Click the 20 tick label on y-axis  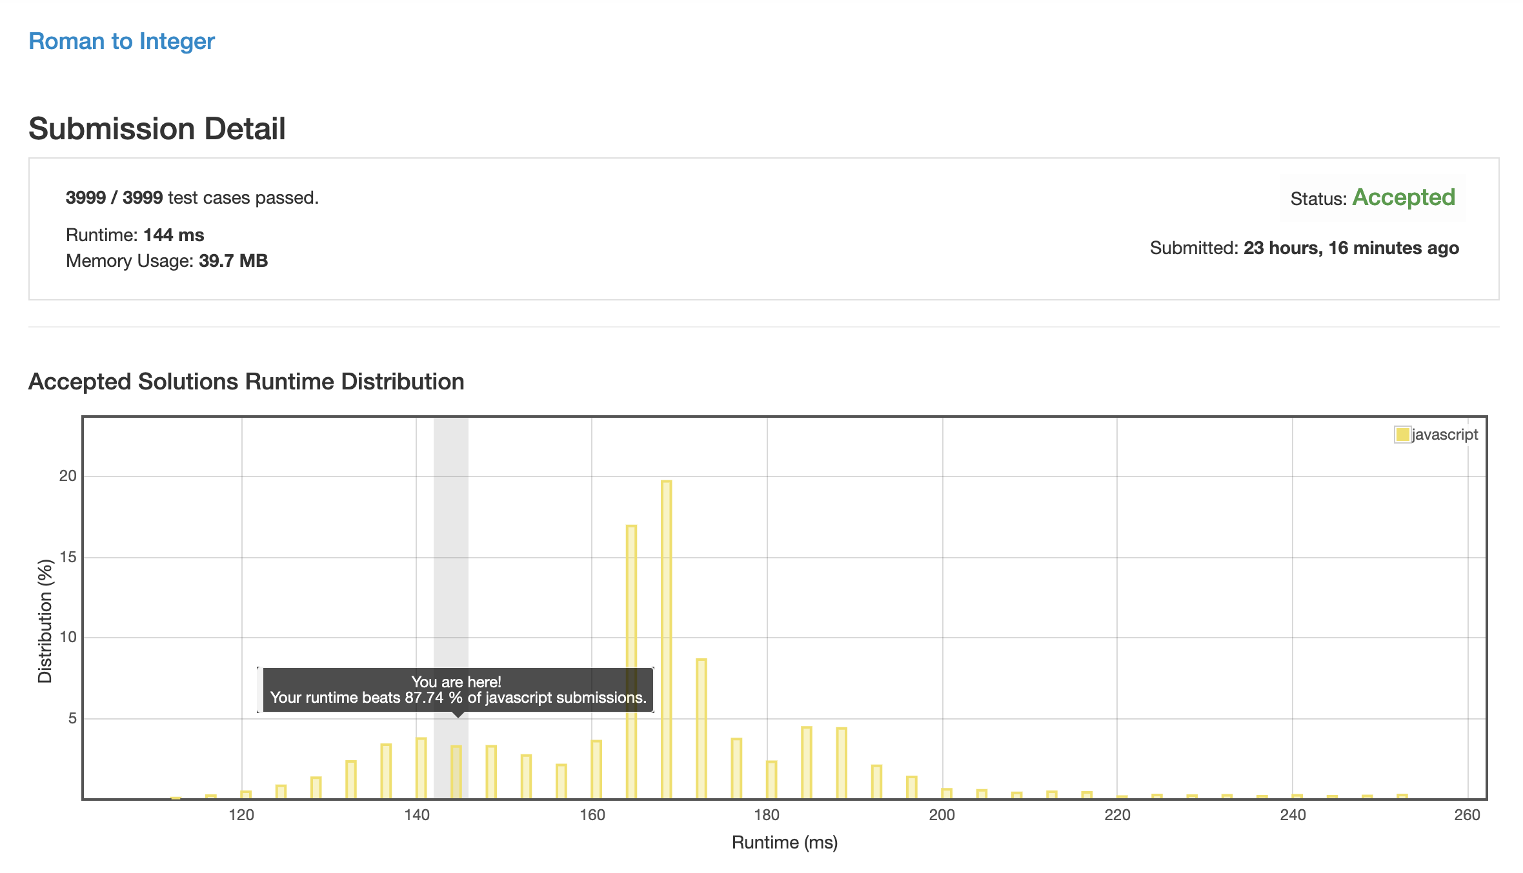[68, 476]
